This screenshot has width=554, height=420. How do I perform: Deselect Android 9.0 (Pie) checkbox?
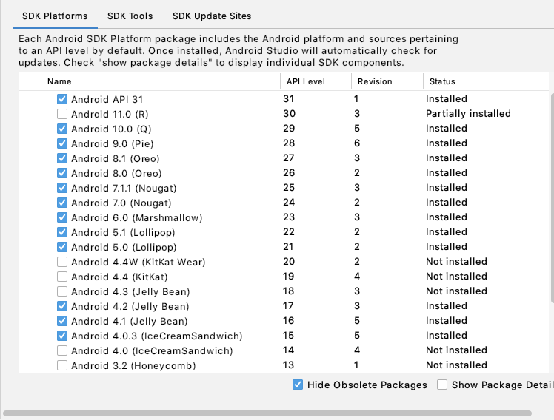(62, 143)
